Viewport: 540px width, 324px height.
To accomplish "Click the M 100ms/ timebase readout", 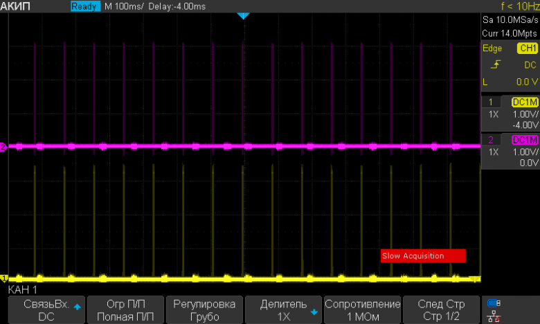I will pyautogui.click(x=124, y=6).
